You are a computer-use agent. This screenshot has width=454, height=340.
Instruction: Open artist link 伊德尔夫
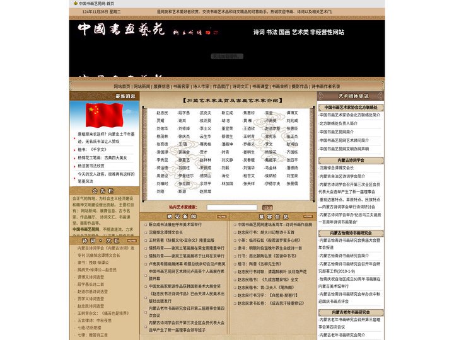[x=272, y=184]
